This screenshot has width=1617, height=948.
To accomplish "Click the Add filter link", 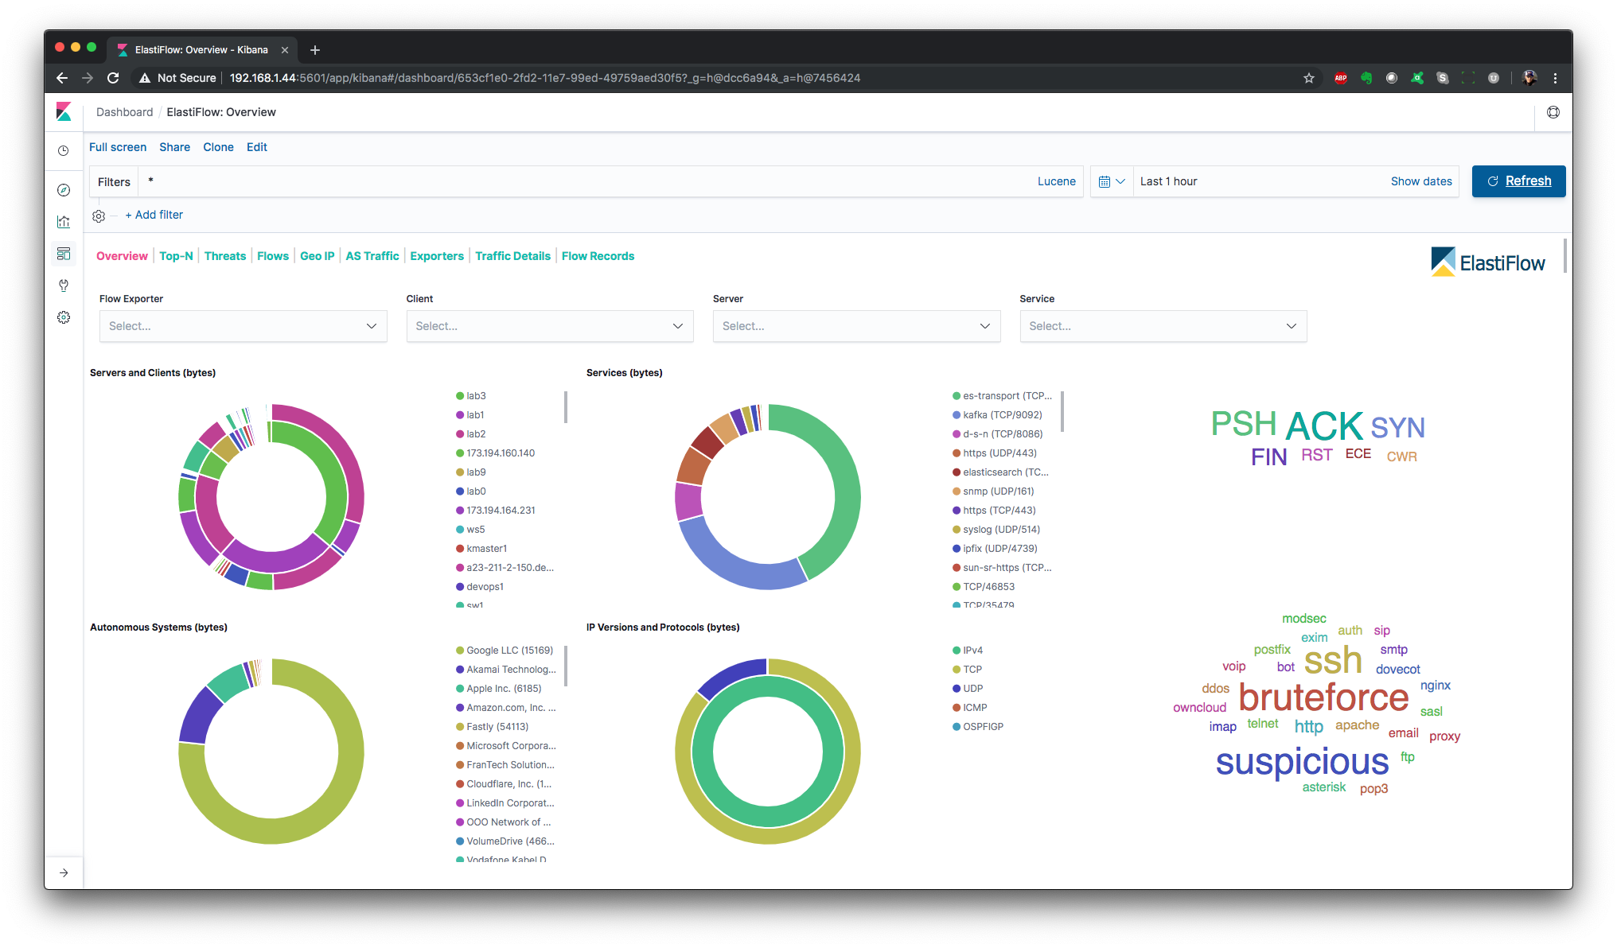I will tap(154, 215).
